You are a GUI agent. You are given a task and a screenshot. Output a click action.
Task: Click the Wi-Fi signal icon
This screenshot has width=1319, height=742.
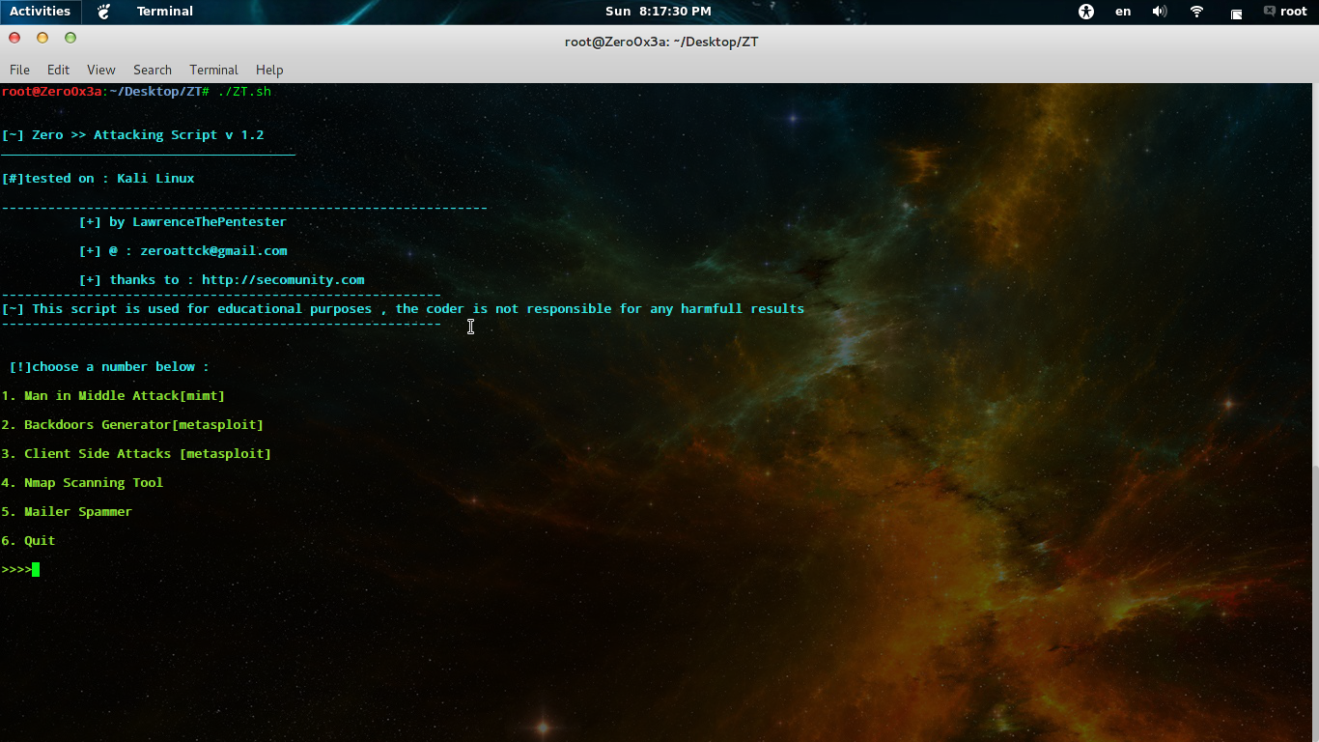click(x=1196, y=12)
